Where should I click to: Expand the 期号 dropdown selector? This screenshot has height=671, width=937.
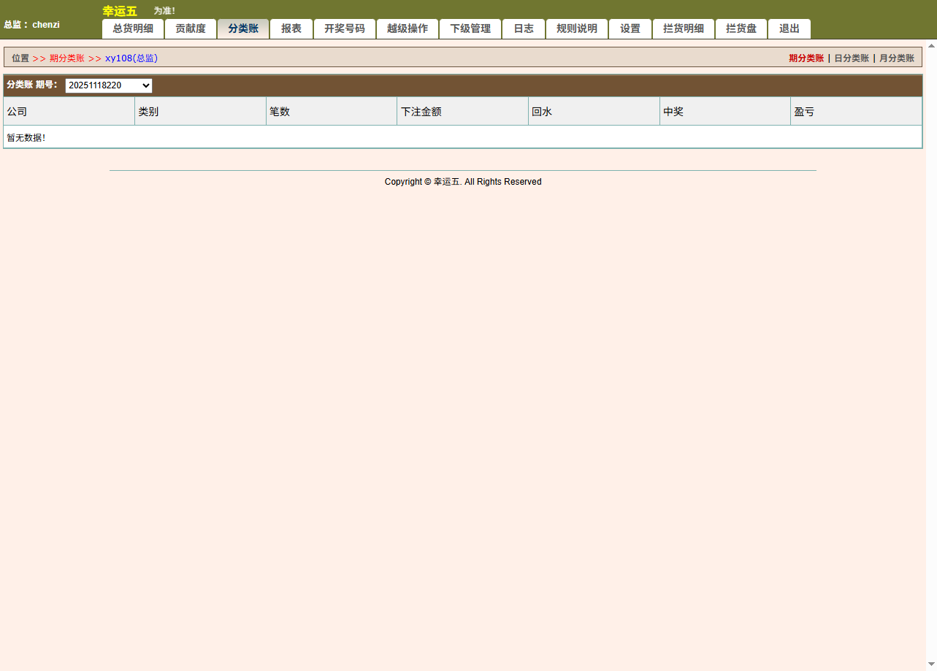[109, 85]
